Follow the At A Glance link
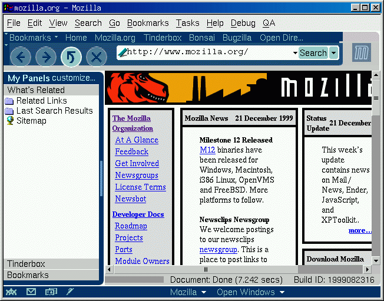Image resolution: width=384 pixels, height=301 pixels. 137,140
